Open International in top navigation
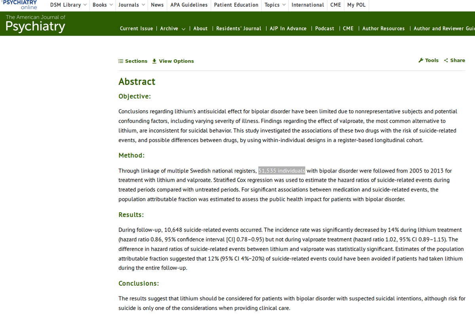Screen dimensions: 475x317 308,5
